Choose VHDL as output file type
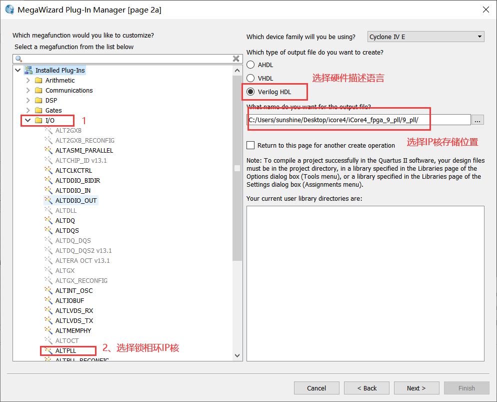The image size is (497, 402). 250,78
